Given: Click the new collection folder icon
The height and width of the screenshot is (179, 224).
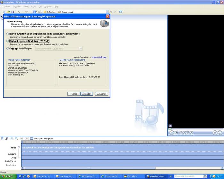Looking at the screenshot, I should 115,12.
